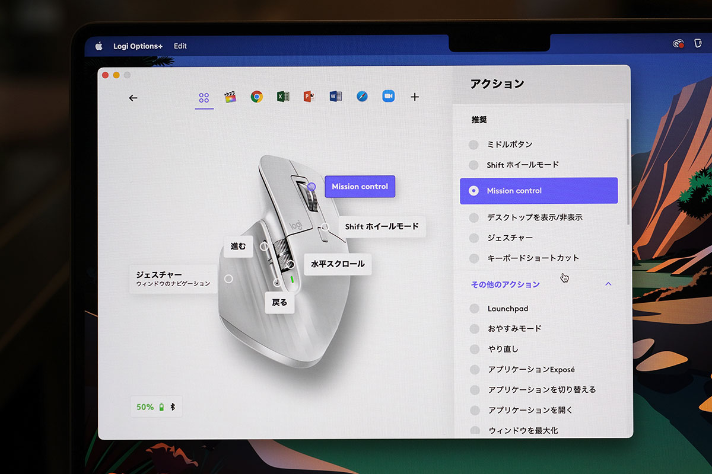Screen dimensions: 712x474
Task: Click the 推奨 section heading
Action: pyautogui.click(x=479, y=120)
